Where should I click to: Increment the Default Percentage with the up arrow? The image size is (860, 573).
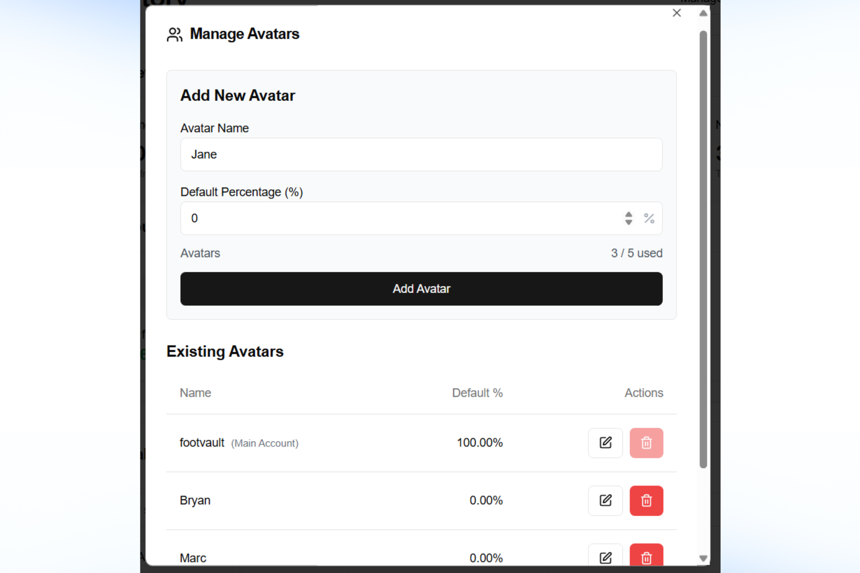628,215
